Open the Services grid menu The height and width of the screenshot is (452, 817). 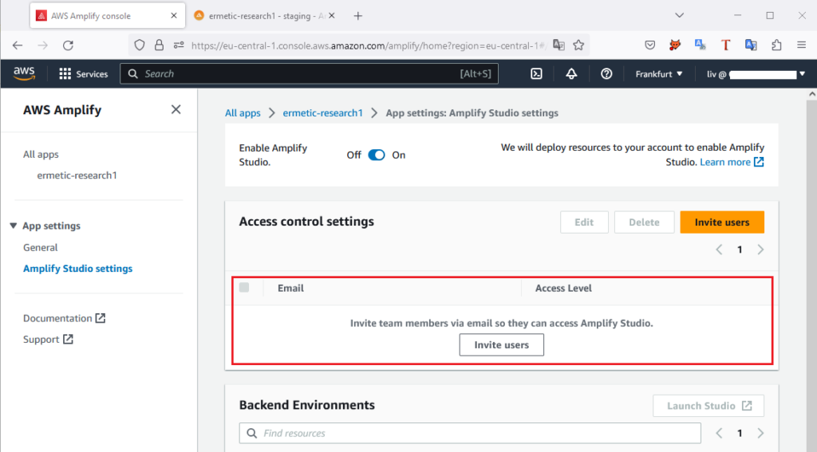pos(83,74)
